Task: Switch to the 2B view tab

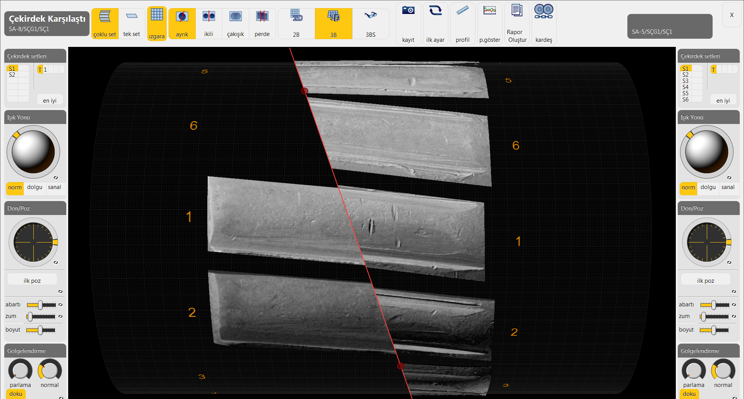Action: click(296, 24)
